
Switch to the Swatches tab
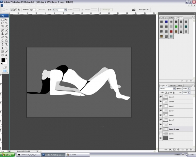(170, 18)
